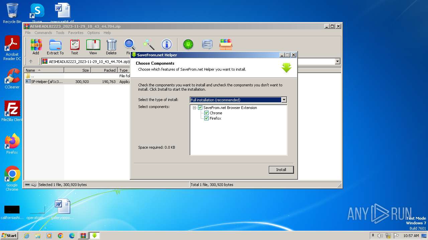Select the Acrobat Reader DC desktop icon
The image size is (428, 240).
pyautogui.click(x=12, y=48)
